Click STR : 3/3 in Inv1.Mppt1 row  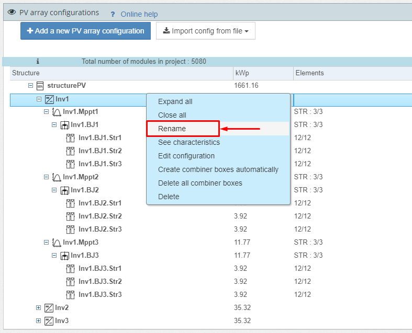[x=308, y=112]
